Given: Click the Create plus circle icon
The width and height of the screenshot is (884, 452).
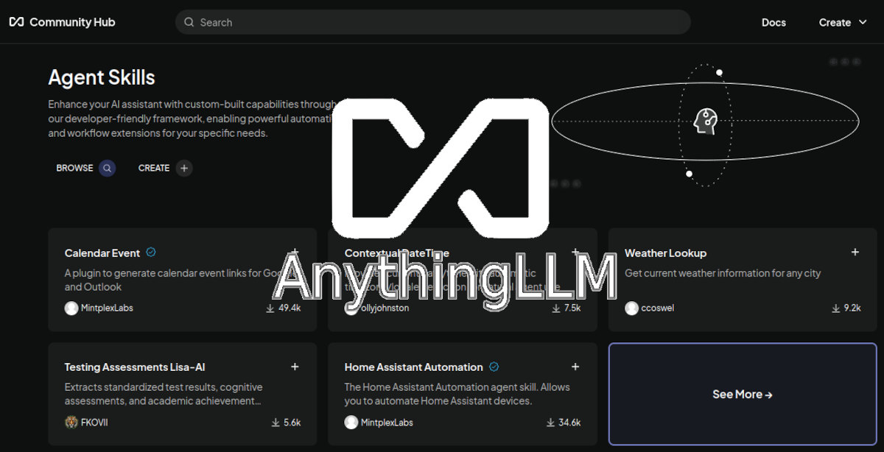Looking at the screenshot, I should click(x=184, y=168).
